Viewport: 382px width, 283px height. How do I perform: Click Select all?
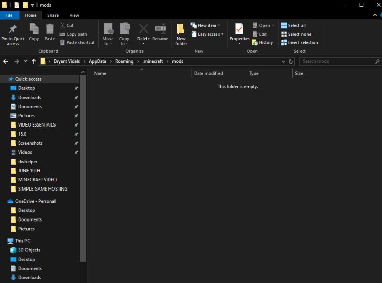click(293, 25)
